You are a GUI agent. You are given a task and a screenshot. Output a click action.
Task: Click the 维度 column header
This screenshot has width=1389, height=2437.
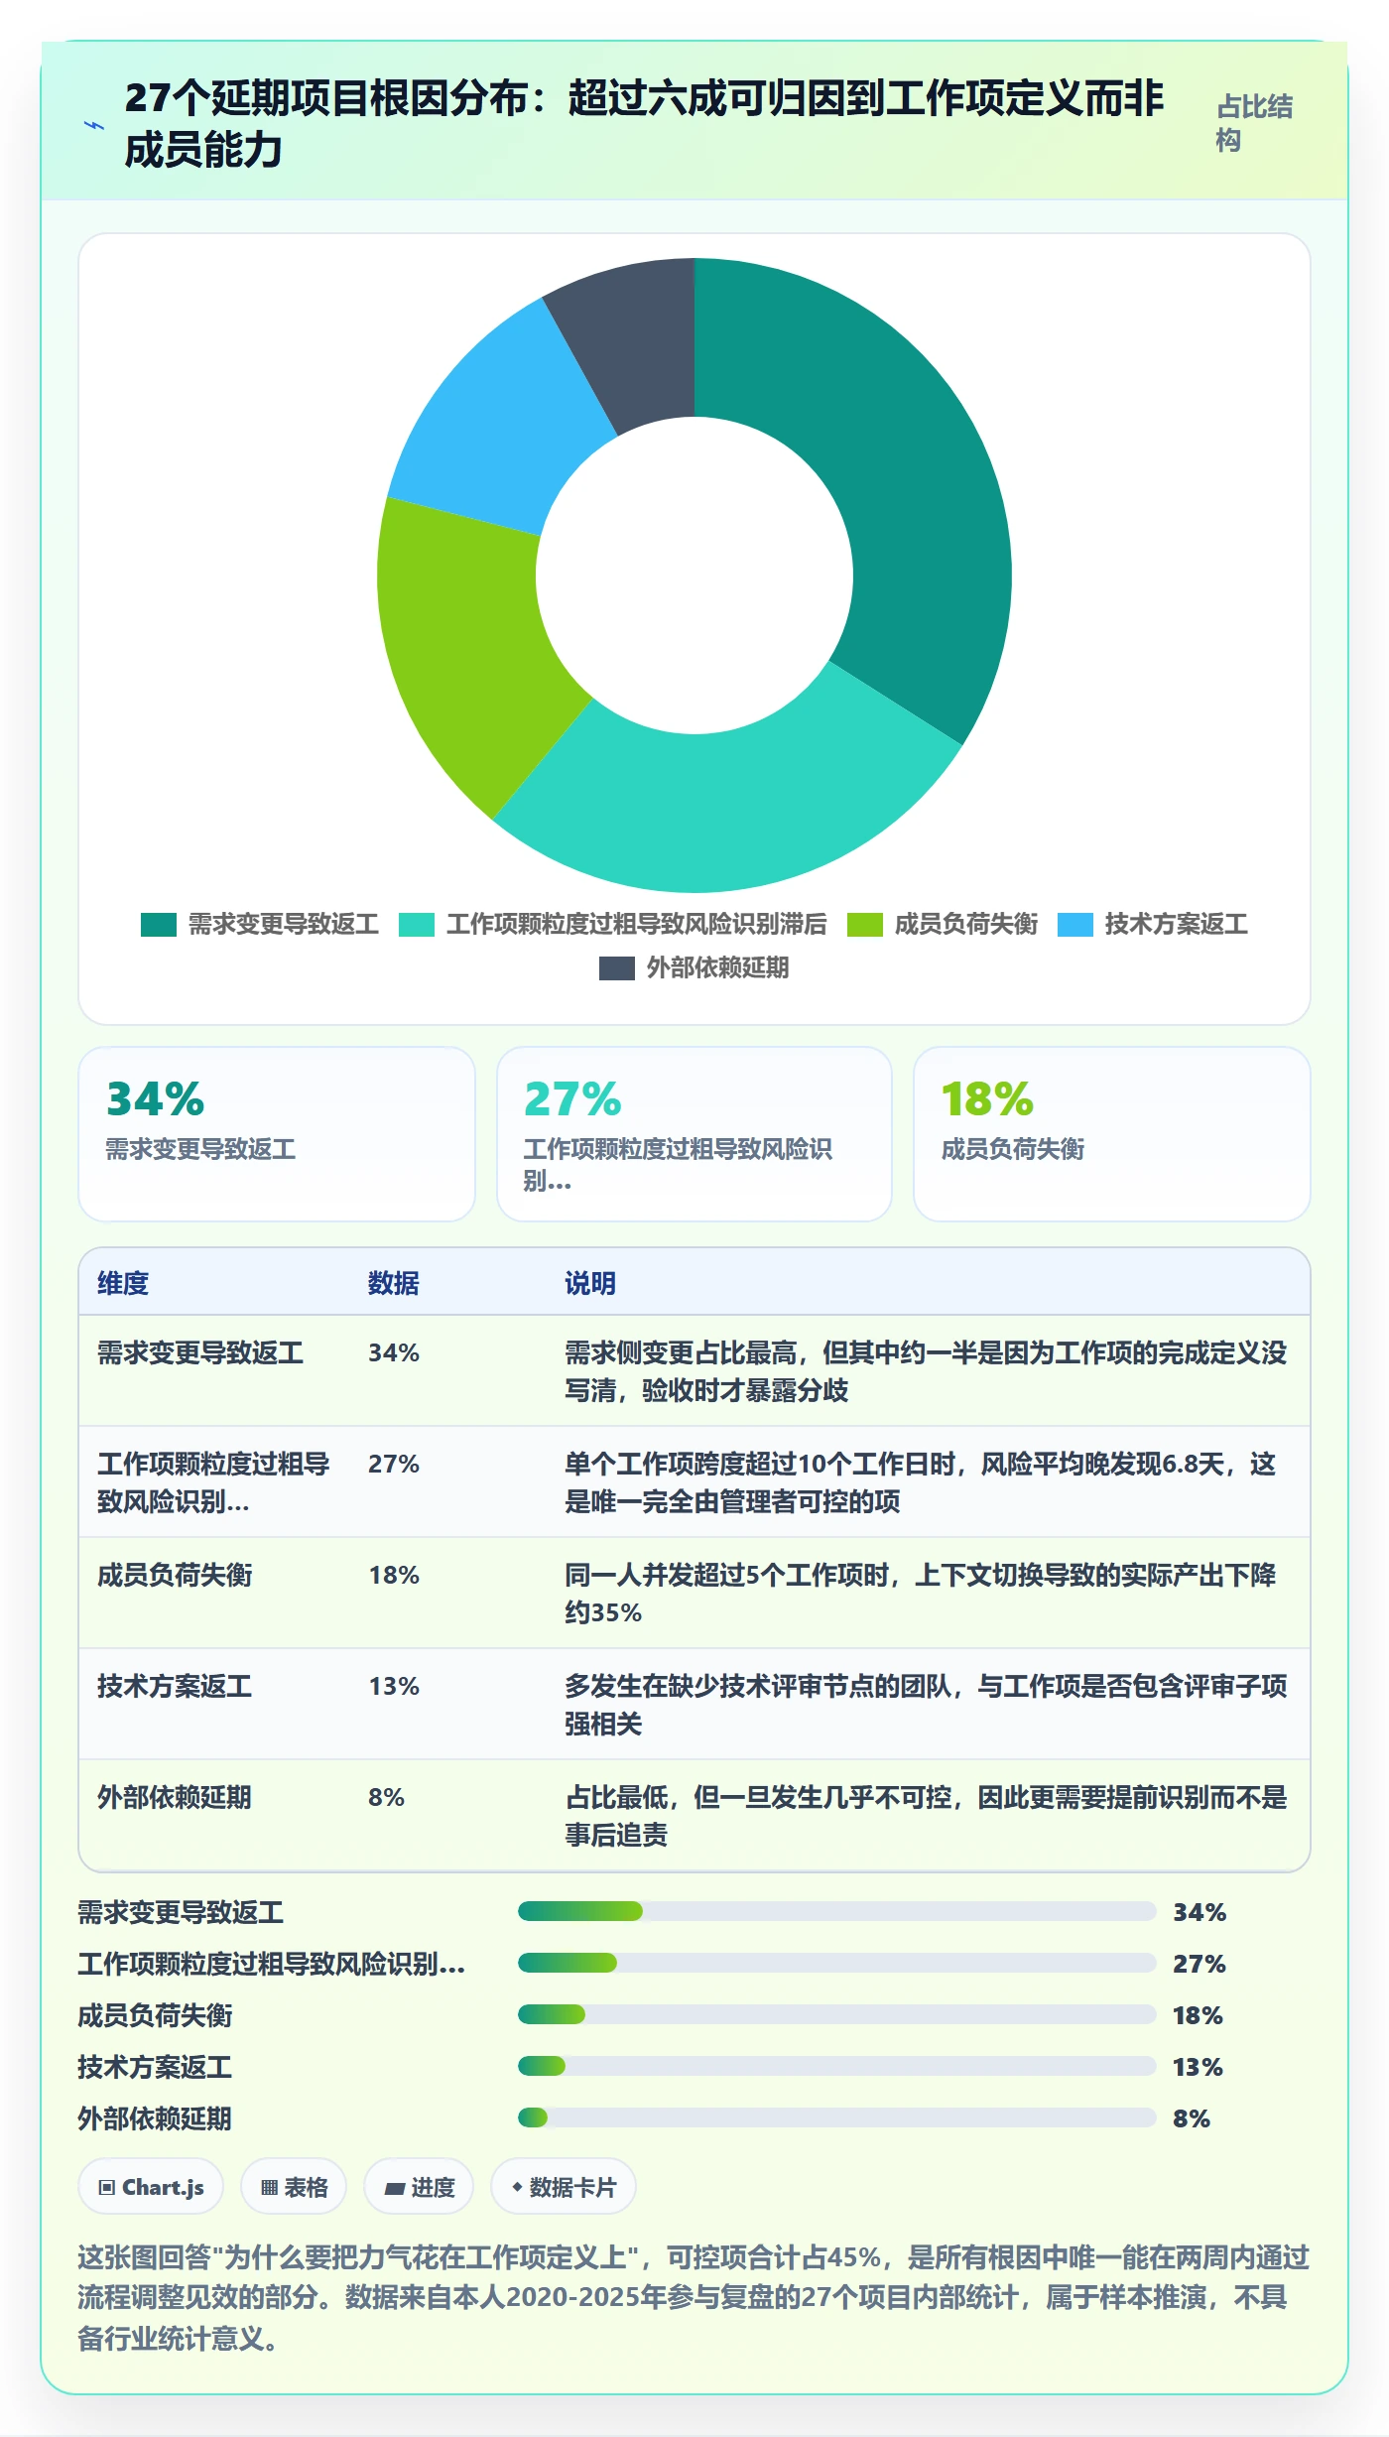coord(123,1283)
